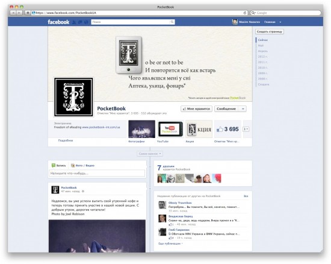
Task: Open the Главная home link
Action: click(x=270, y=22)
